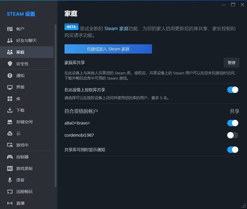The height and width of the screenshot is (209, 247).
Task: Maximize the settings window
Action: (x=233, y=5)
